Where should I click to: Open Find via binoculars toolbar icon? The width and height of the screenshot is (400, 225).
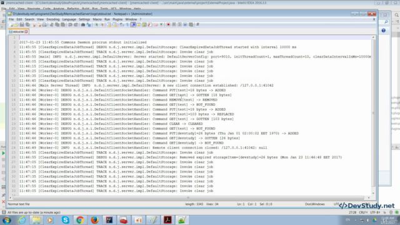(83, 24)
